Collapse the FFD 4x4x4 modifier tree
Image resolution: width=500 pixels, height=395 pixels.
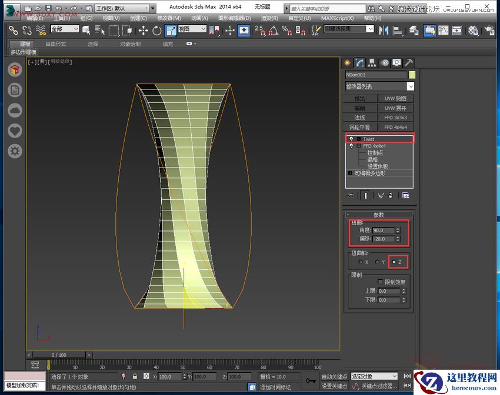[x=358, y=145]
